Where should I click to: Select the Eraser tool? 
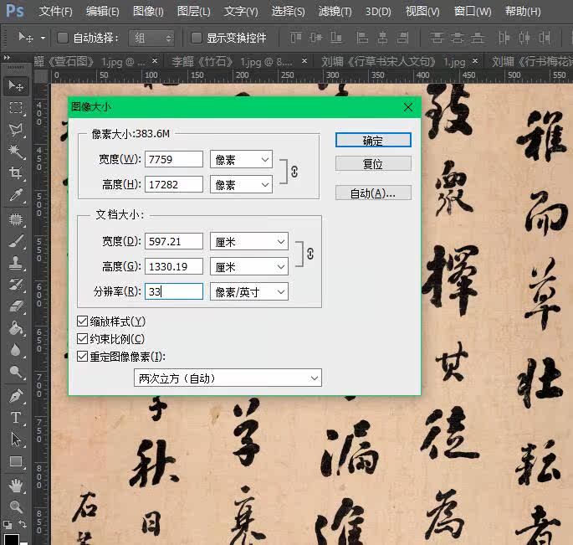(15, 306)
